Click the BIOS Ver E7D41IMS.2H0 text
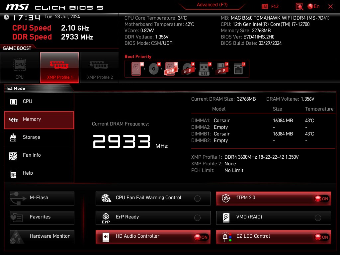 [x=248, y=37]
